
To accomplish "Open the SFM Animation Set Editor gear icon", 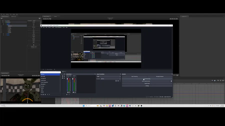I will coord(39,18).
